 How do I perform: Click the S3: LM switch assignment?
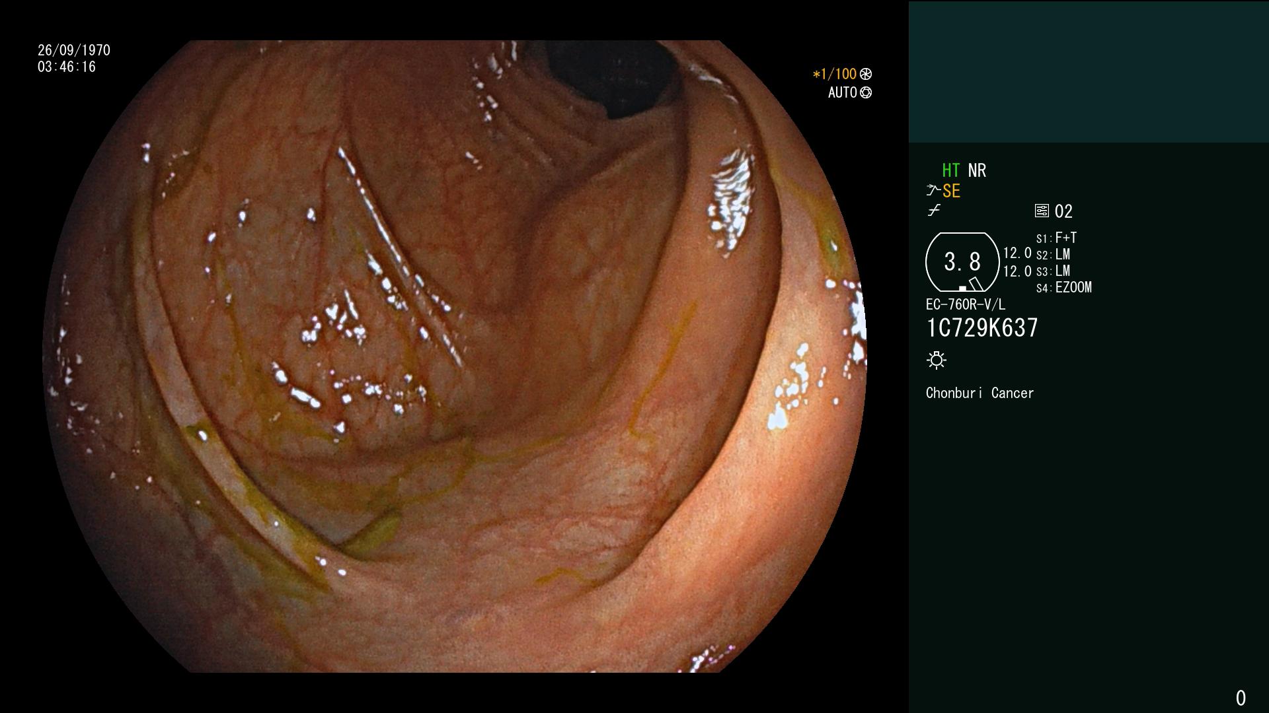coord(1054,271)
